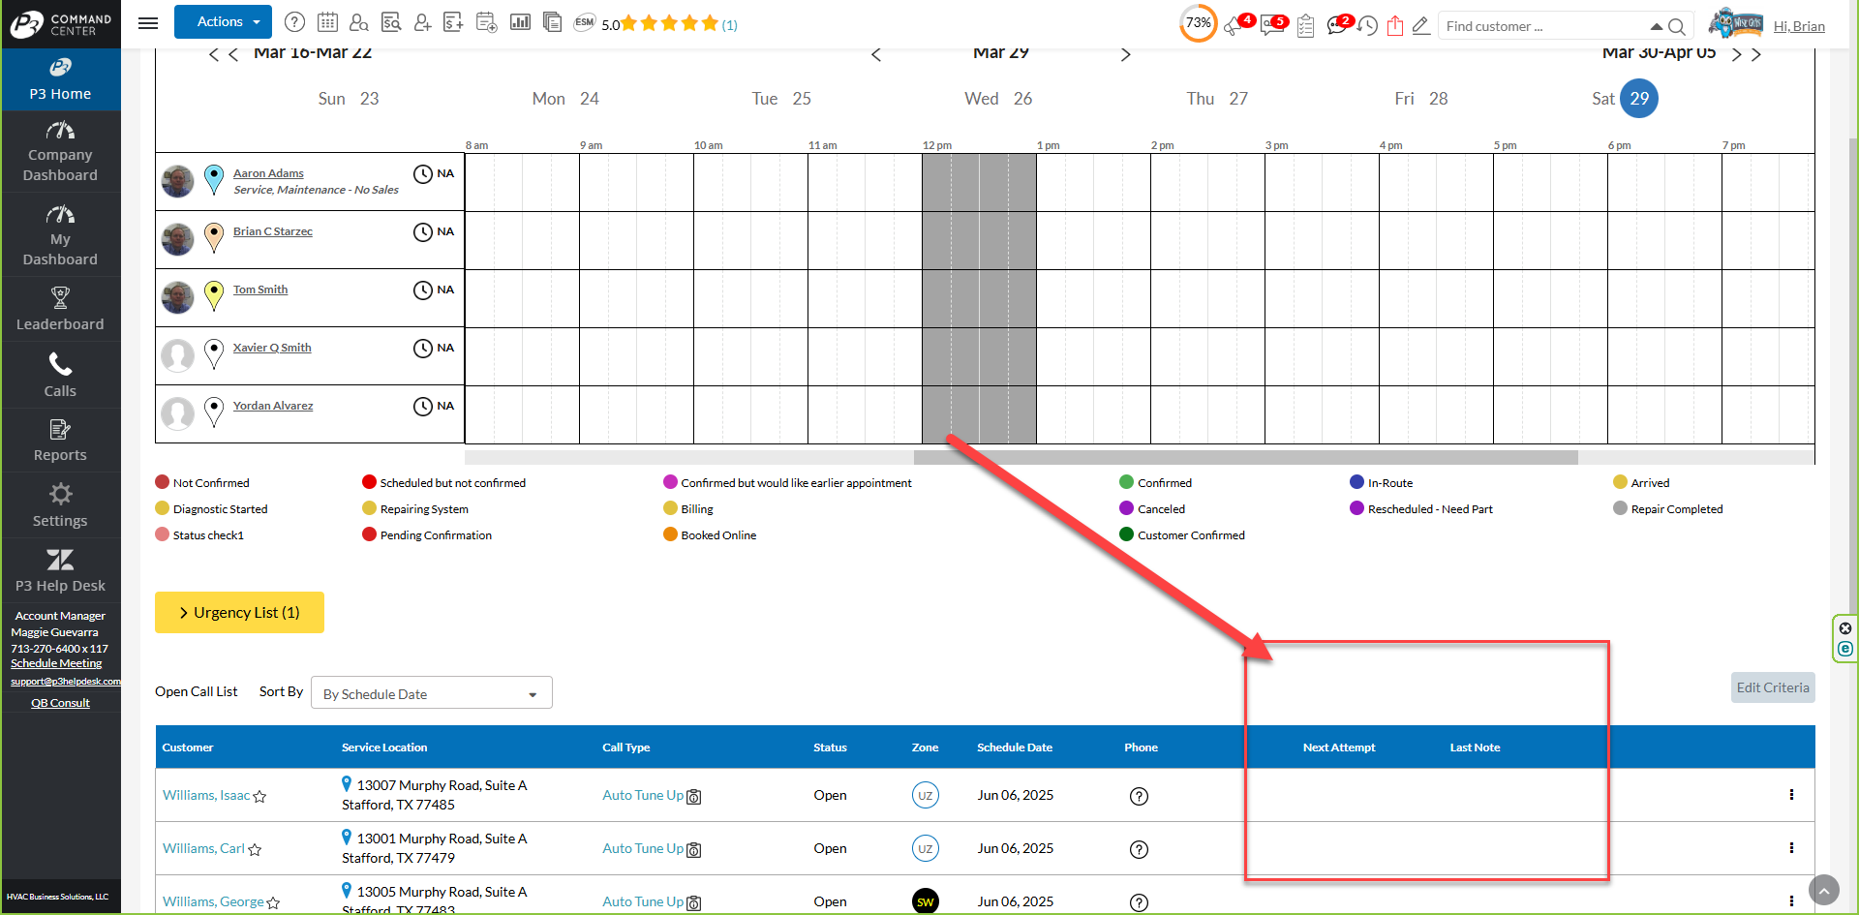1859x915 pixels.
Task: Toggle favorite star for Williams, Isaac
Action: [x=259, y=797]
